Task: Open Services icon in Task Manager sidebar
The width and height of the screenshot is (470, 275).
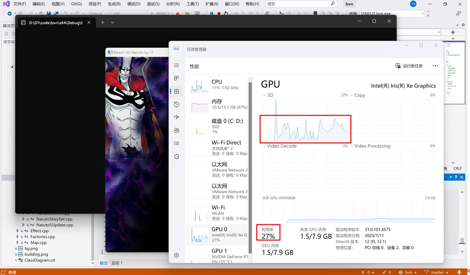Action: click(177, 156)
